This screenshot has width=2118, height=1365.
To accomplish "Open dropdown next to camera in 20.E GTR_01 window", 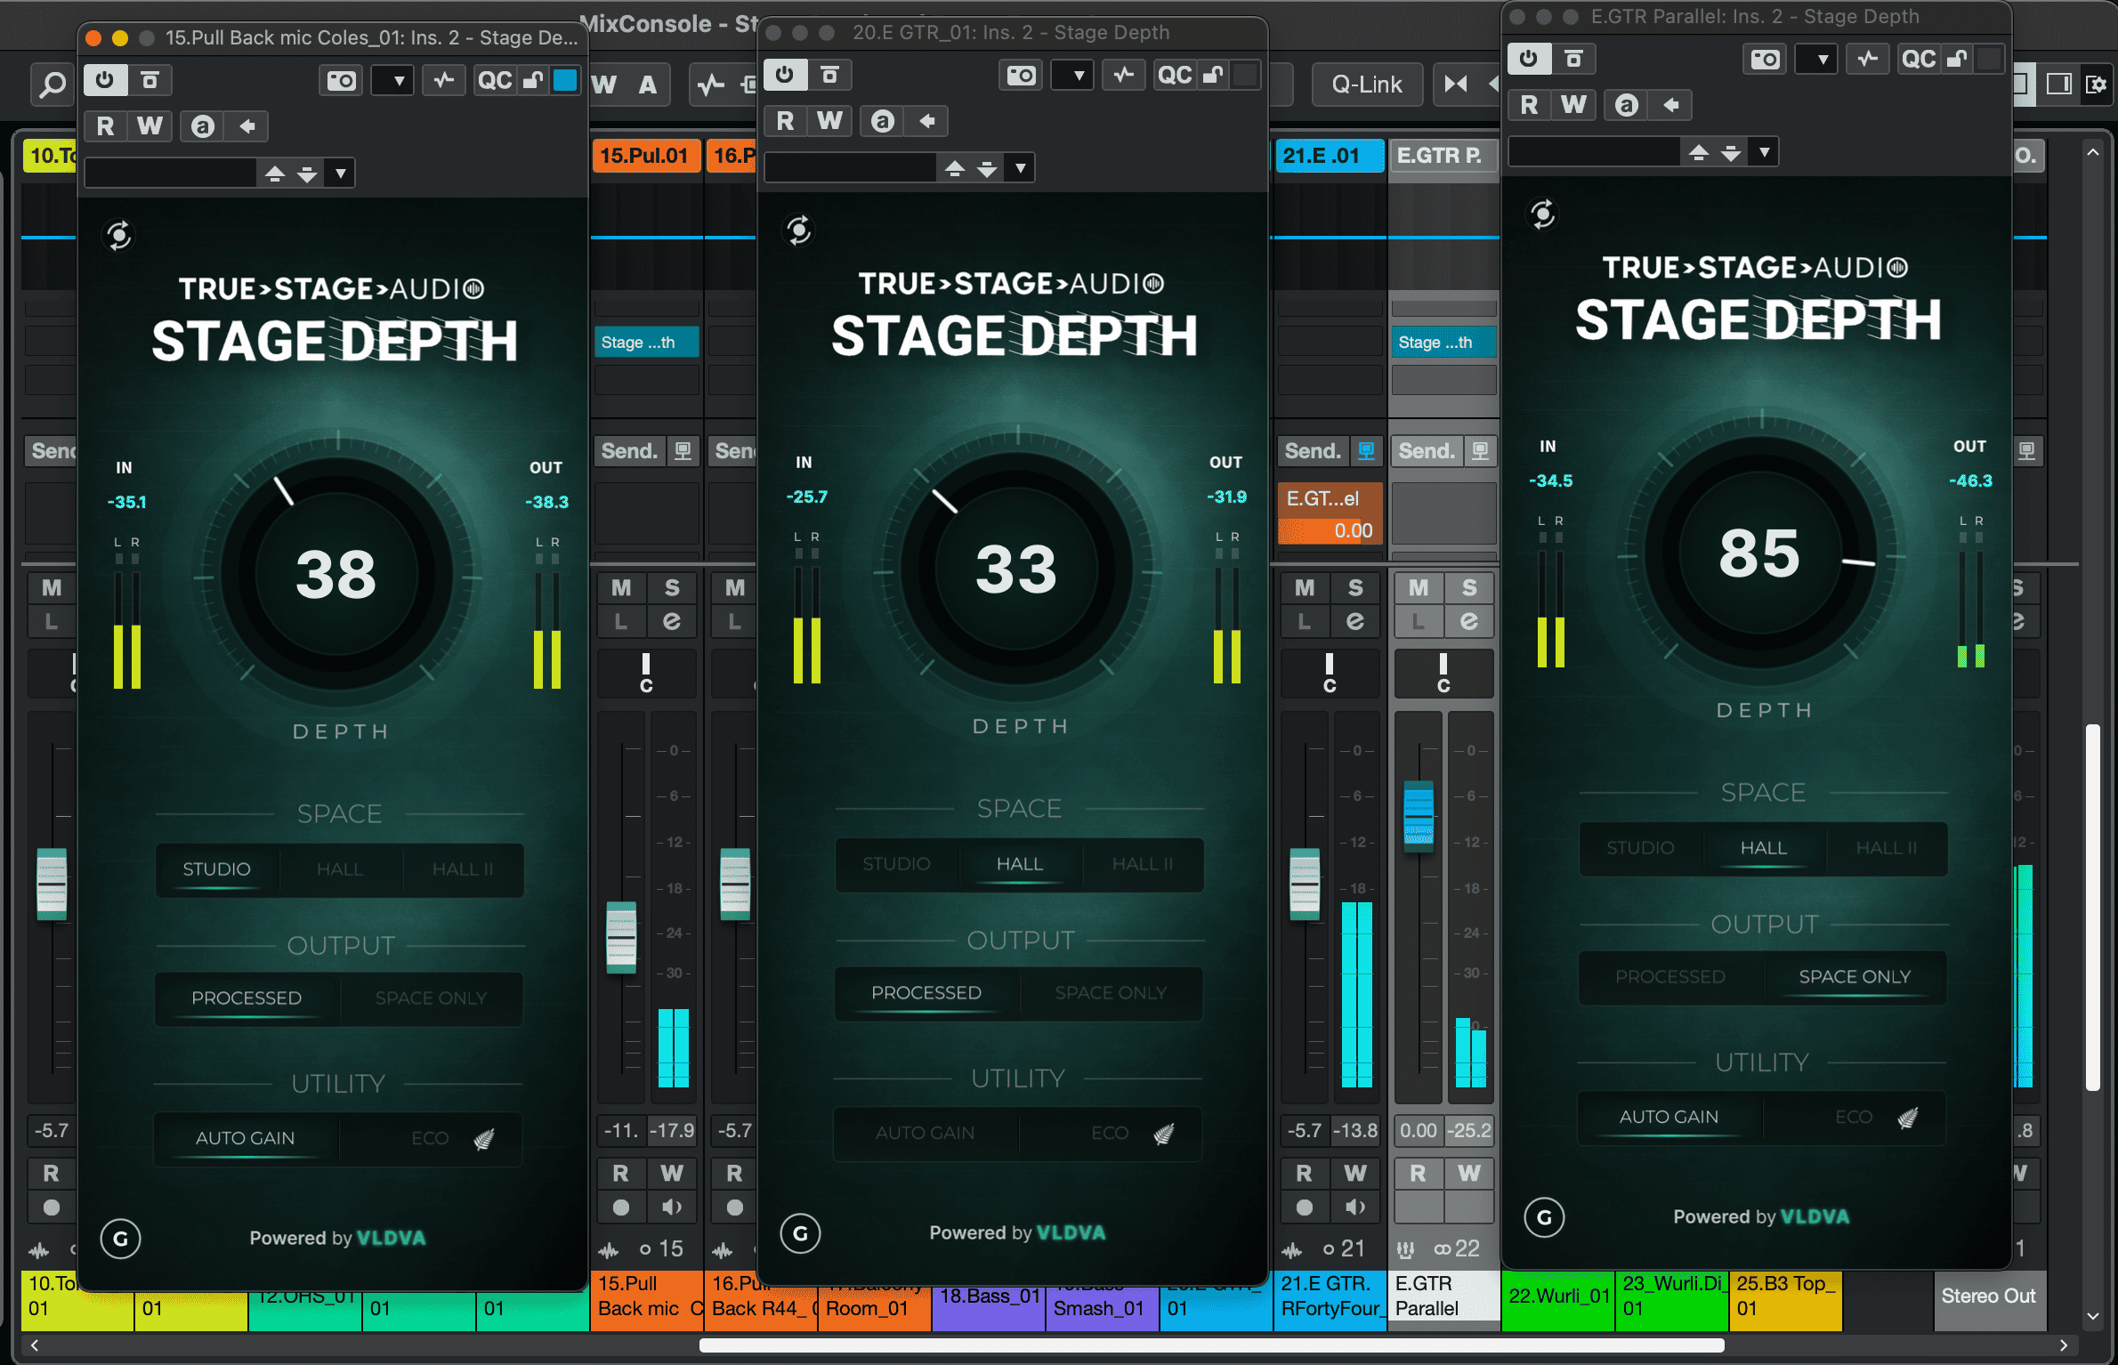I will pyautogui.click(x=1072, y=76).
